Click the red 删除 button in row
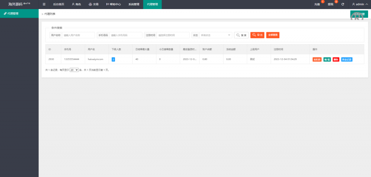The width and height of the screenshot is (371, 177). [x=336, y=59]
